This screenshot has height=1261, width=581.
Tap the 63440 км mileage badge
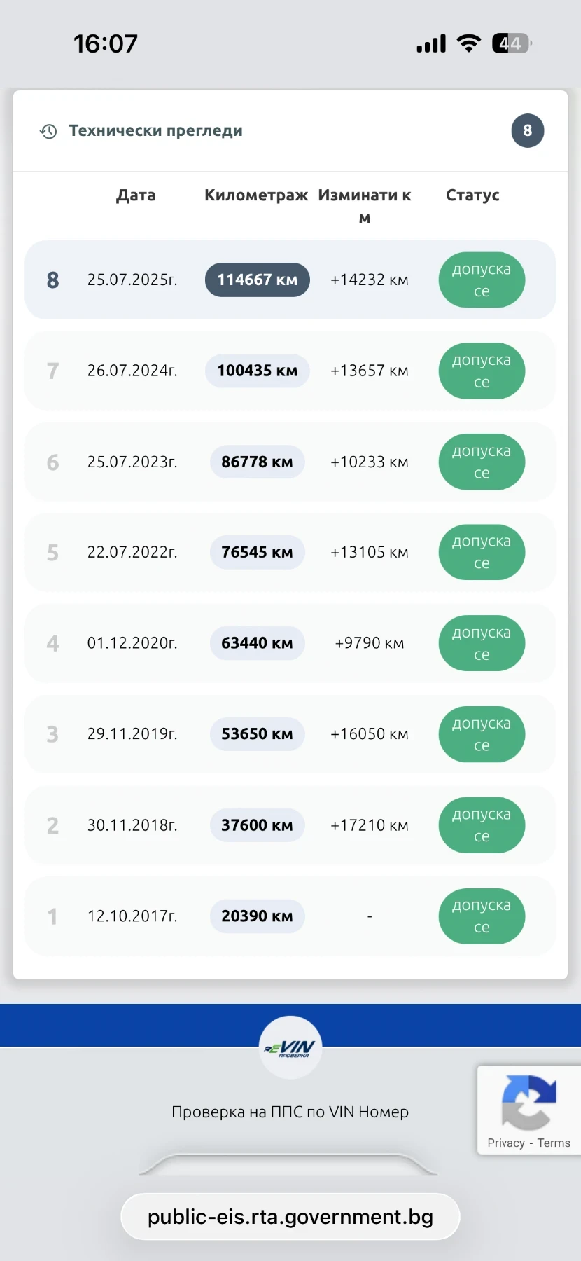[x=257, y=643]
